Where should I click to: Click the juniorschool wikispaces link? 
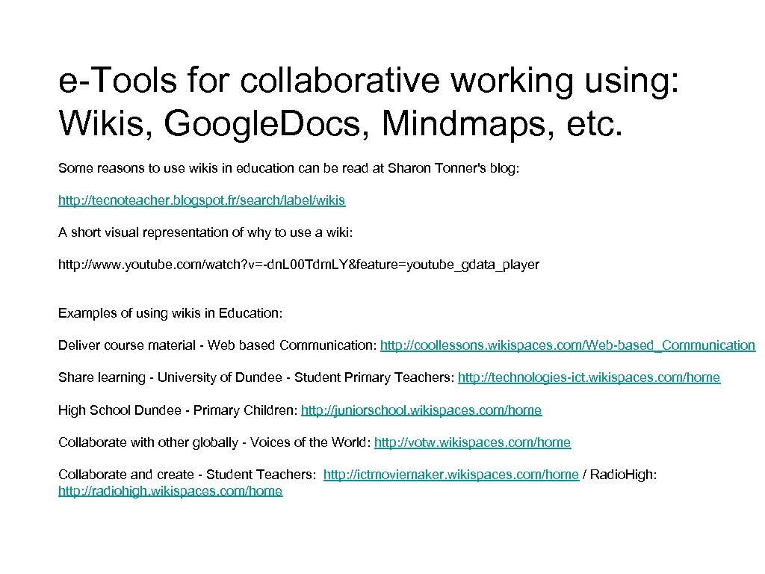coord(421,410)
